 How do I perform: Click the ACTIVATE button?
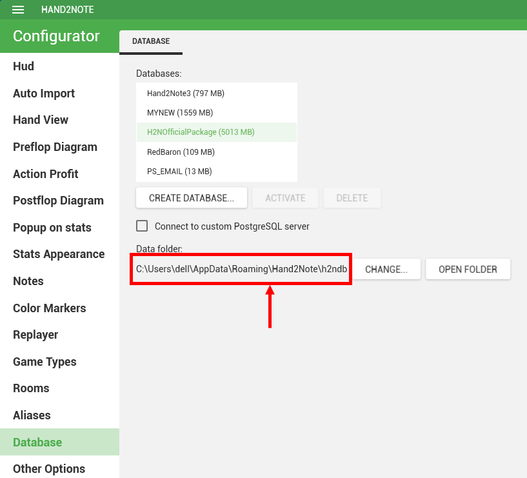point(285,198)
